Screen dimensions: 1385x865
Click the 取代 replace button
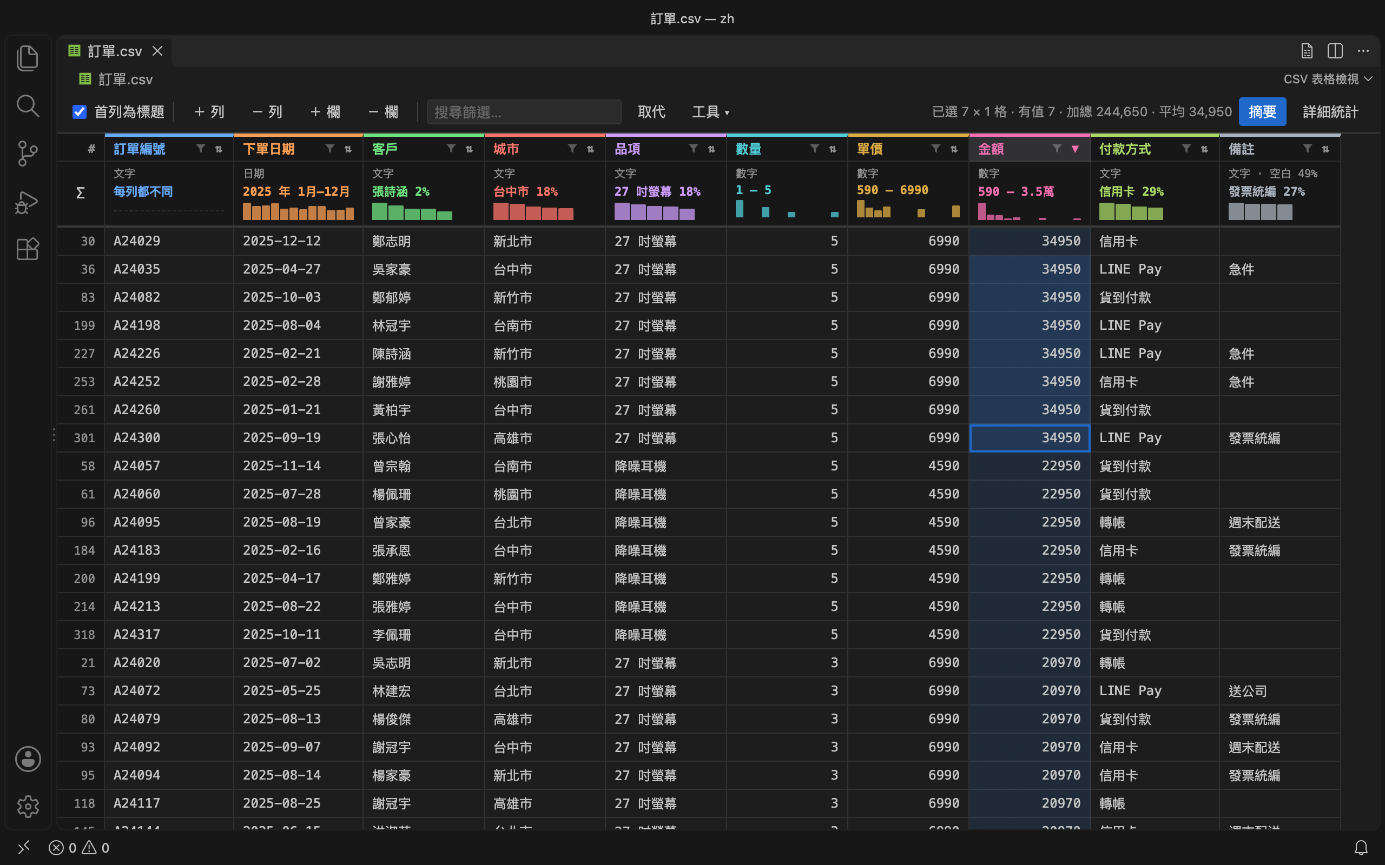[651, 111]
